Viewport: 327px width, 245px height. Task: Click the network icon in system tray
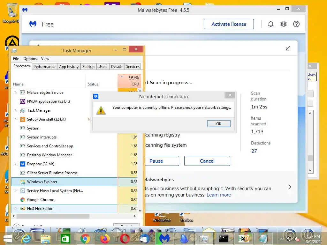[x=289, y=239]
